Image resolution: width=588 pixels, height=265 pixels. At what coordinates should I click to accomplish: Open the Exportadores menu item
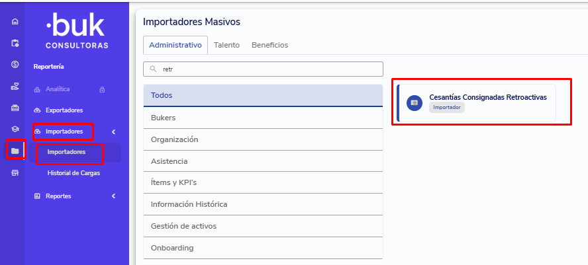tap(64, 110)
